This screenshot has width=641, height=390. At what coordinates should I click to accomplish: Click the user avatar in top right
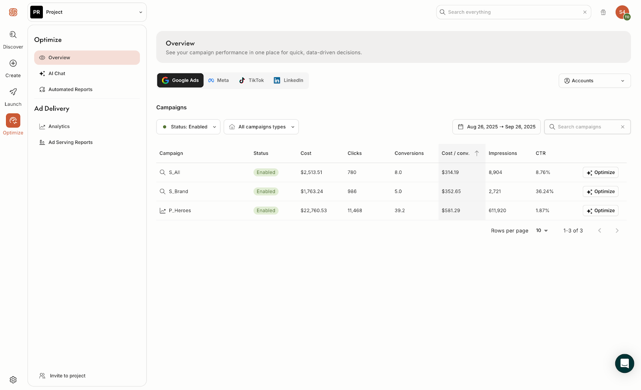pyautogui.click(x=622, y=12)
